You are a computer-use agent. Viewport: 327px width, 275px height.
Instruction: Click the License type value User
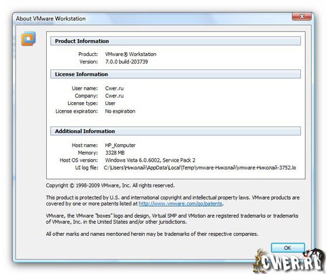point(110,103)
